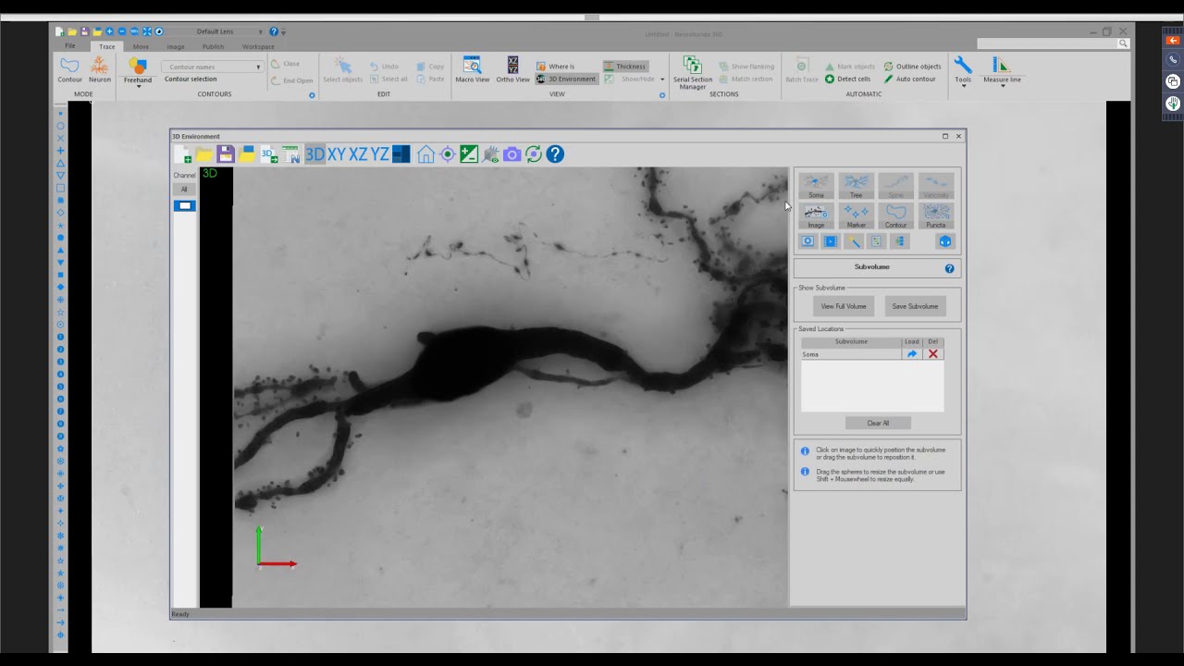
Task: Open Ortho View
Action: pyautogui.click(x=512, y=69)
